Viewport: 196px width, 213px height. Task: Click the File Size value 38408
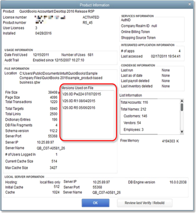point(52,92)
